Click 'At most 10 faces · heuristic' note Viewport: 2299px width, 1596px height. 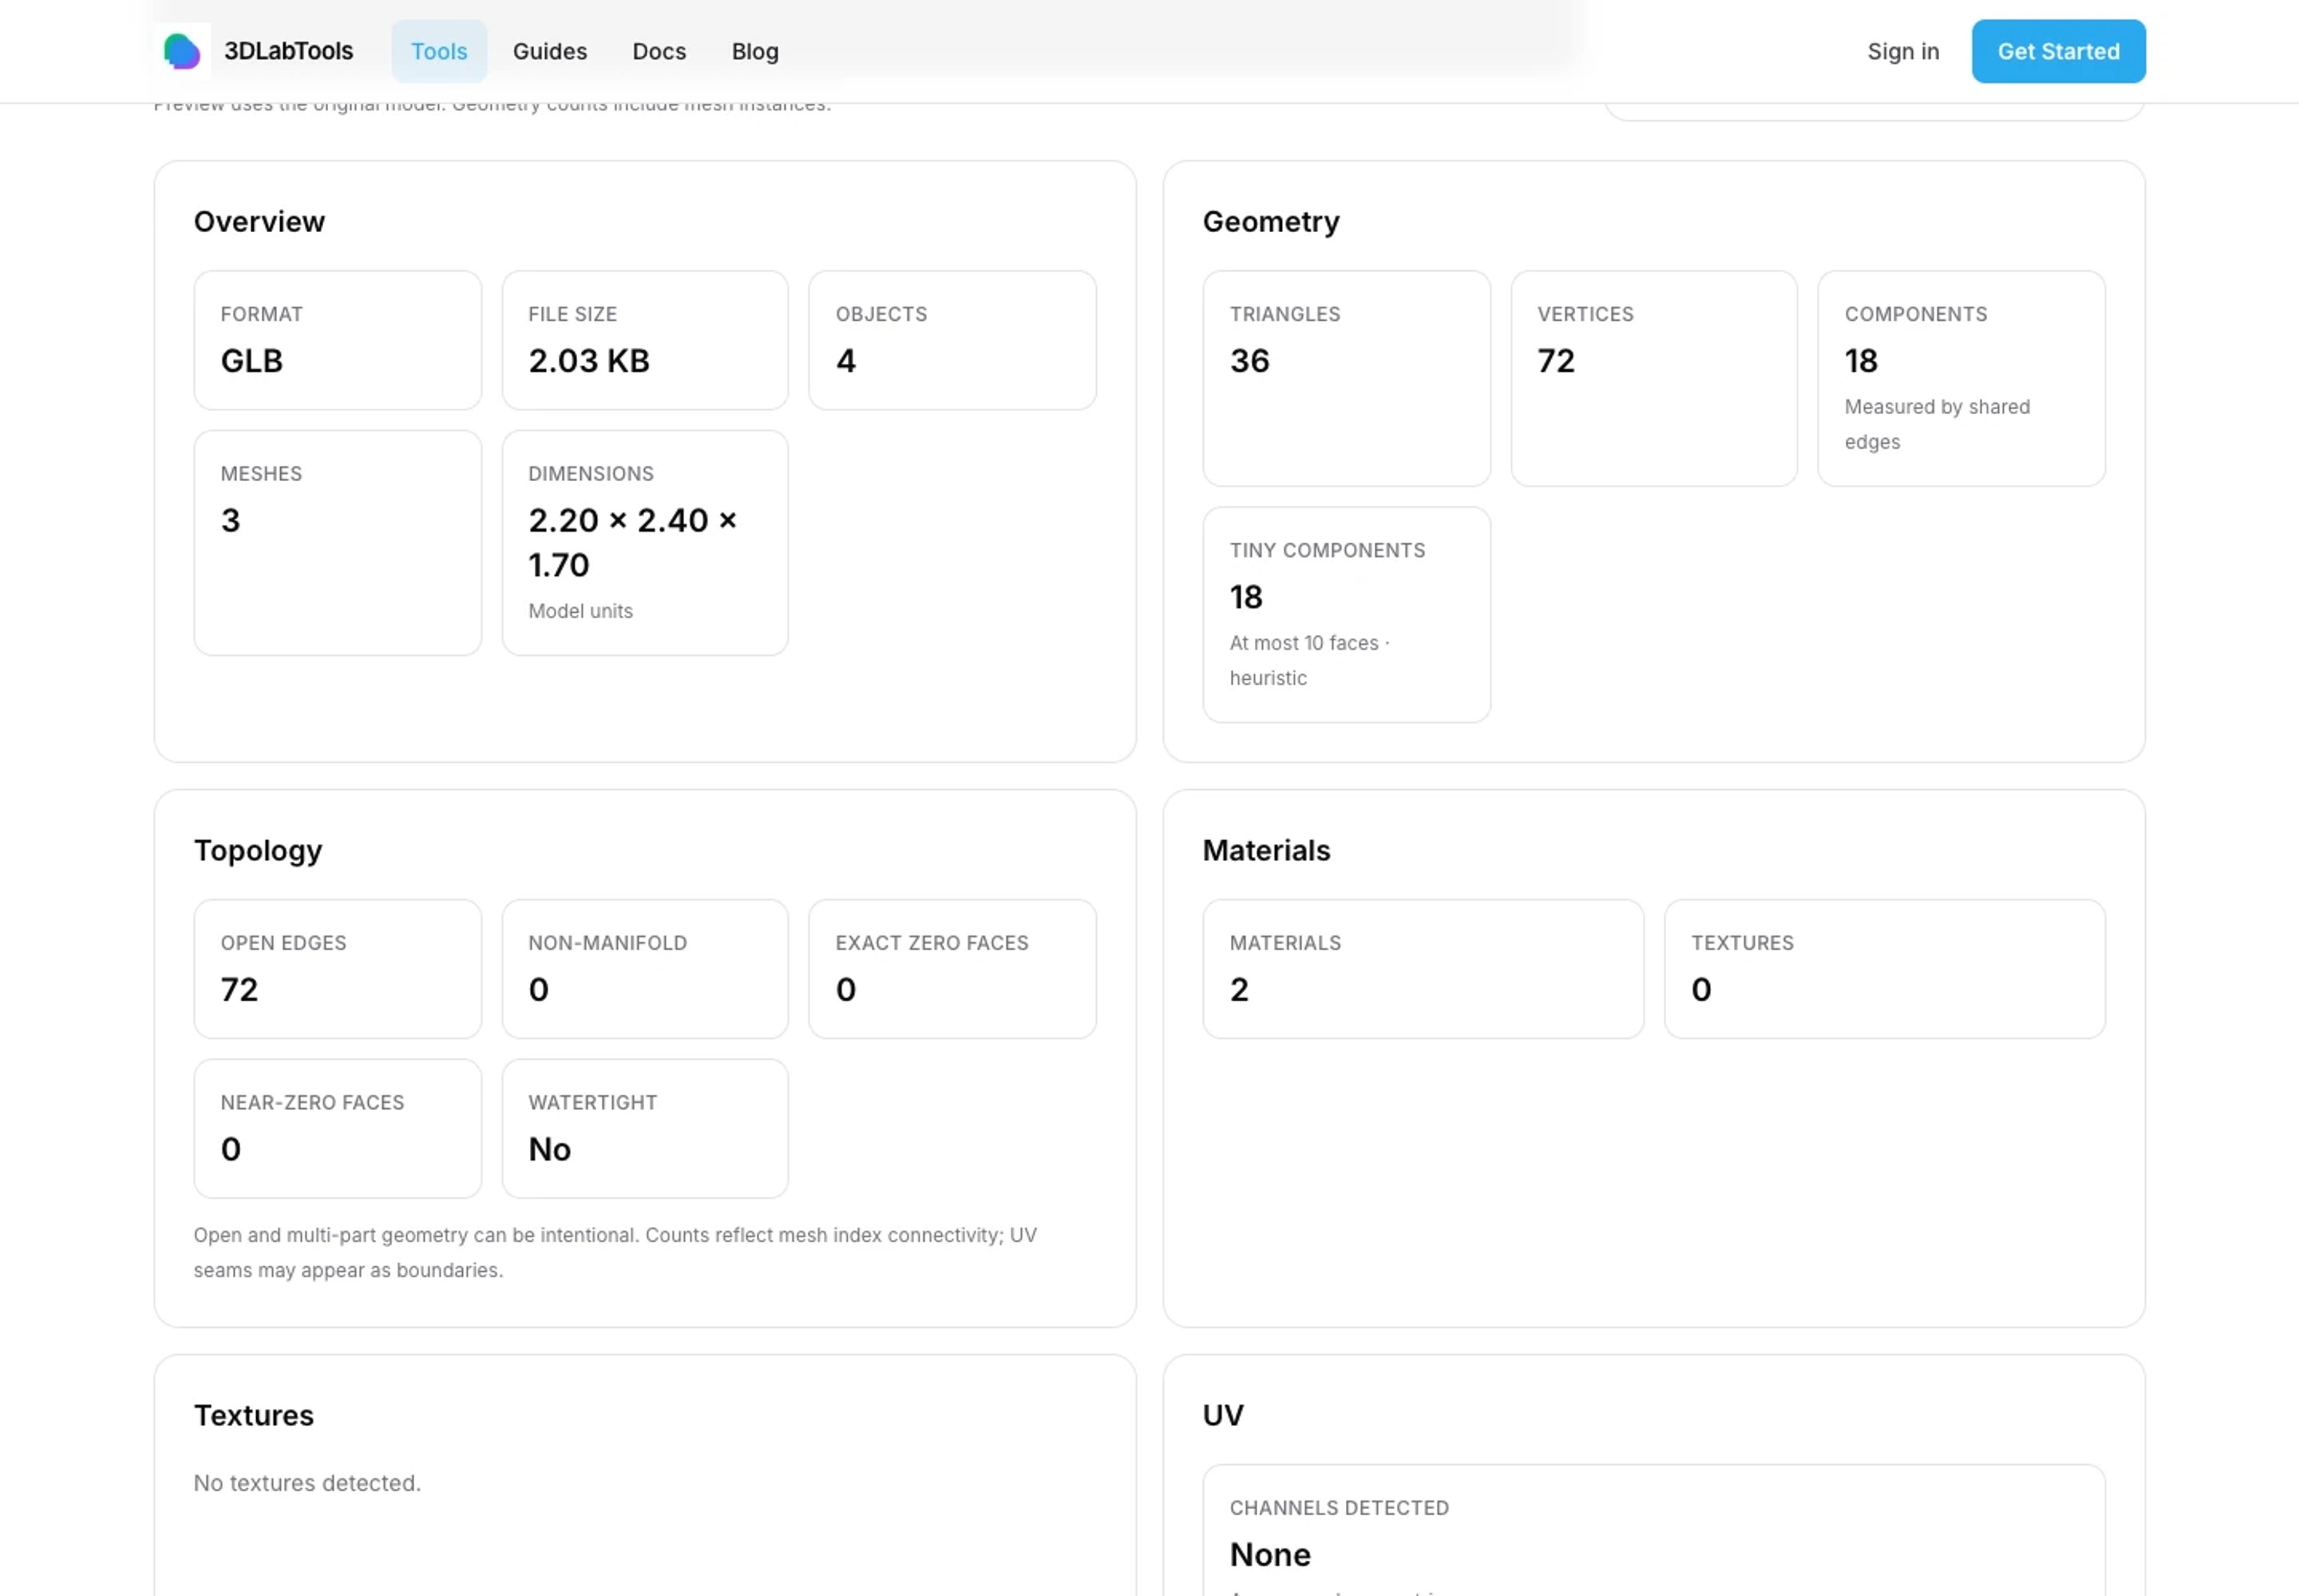coord(1309,660)
